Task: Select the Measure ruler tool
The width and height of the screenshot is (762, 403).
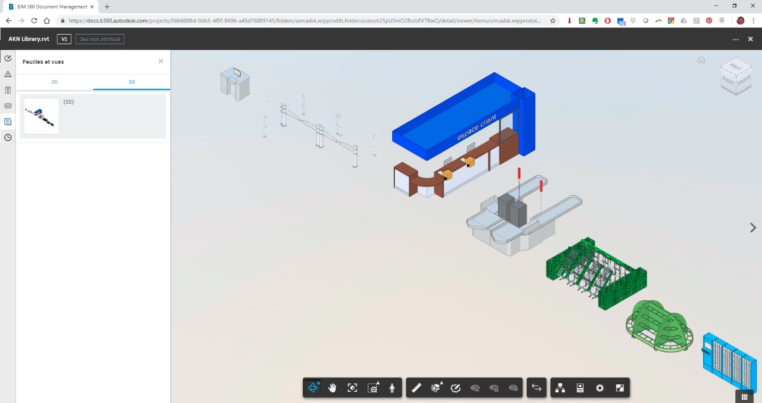Action: [x=416, y=388]
